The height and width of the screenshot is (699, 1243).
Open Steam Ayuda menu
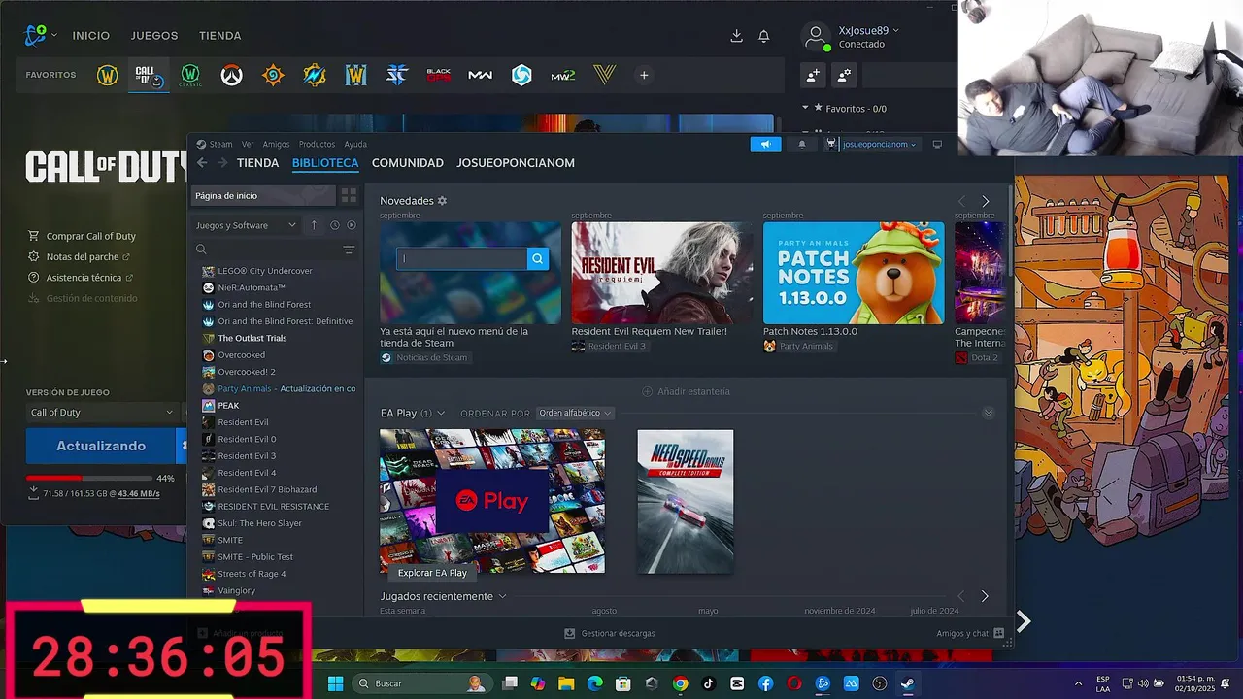[x=355, y=145]
